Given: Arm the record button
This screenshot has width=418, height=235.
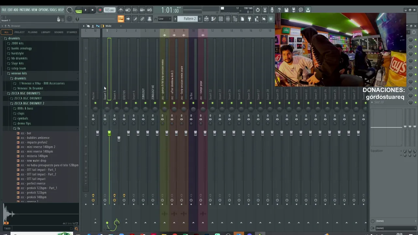Looking at the screenshot, I should [x=100, y=10].
